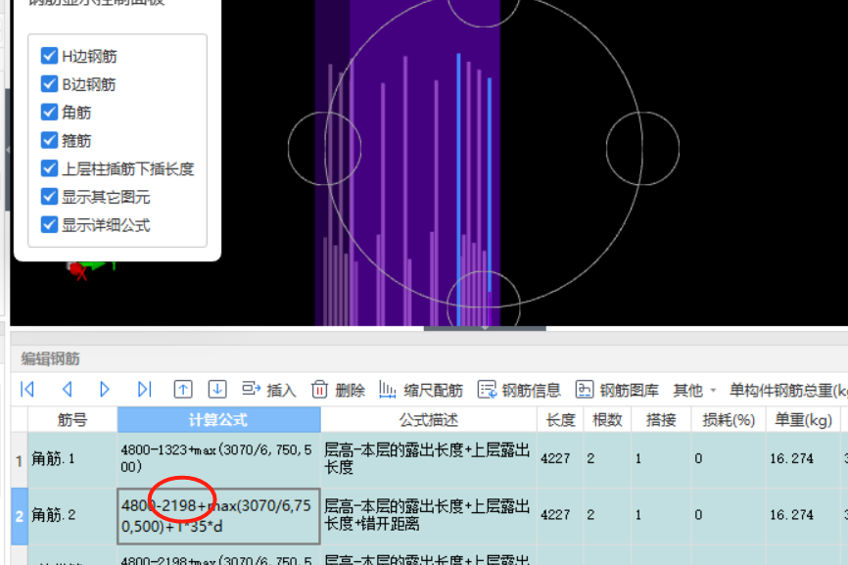Select row 2 header number
The image size is (848, 565).
pyautogui.click(x=20, y=516)
